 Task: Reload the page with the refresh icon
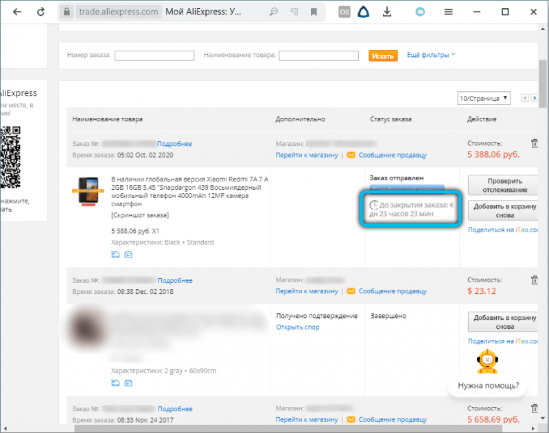coord(41,12)
